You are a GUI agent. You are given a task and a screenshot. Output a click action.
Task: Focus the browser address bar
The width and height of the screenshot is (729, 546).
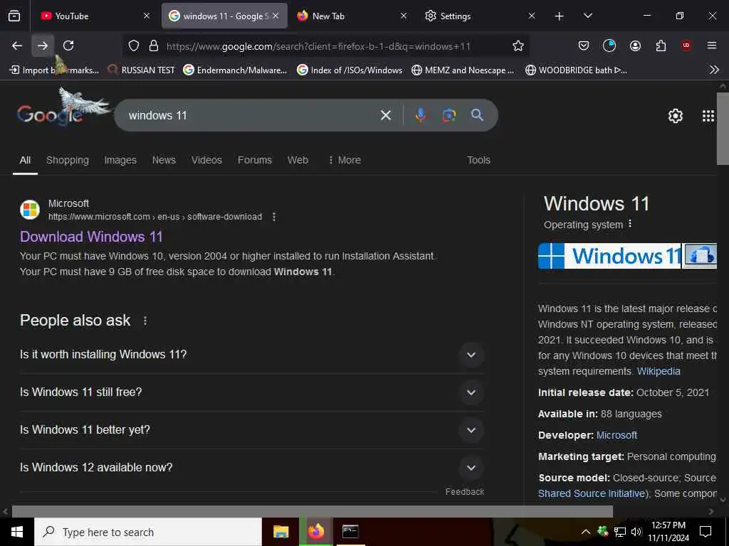(x=318, y=46)
